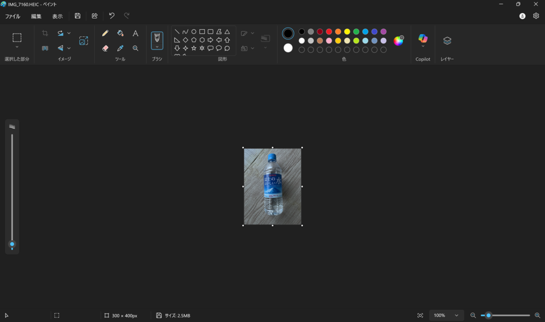Screen dimensions: 545x322
Task: Select the Right arrow shape
Action: point(210,40)
